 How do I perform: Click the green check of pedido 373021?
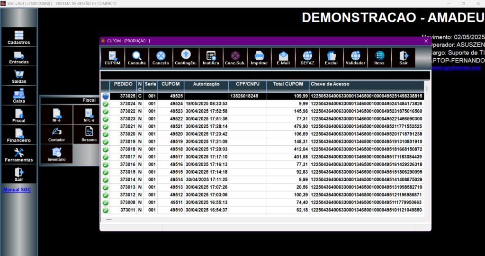coord(106,127)
